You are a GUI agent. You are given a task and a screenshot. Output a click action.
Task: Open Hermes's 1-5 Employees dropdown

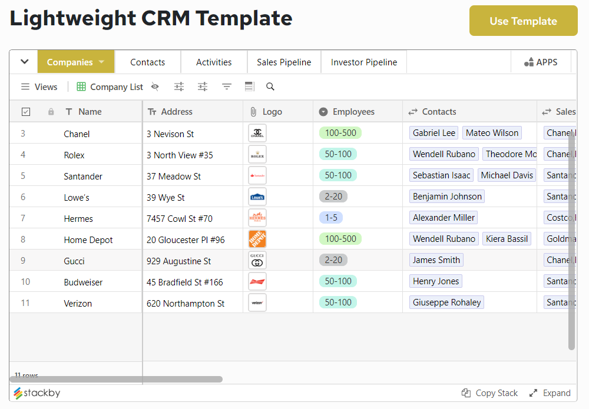tap(331, 218)
